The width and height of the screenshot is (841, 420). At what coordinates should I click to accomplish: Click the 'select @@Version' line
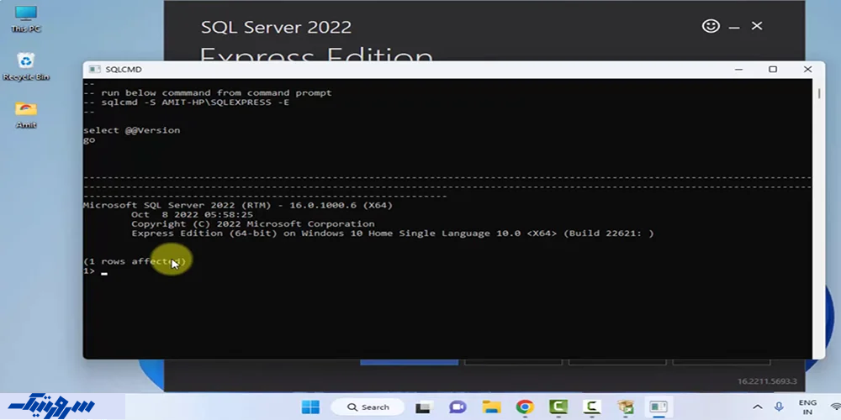point(132,130)
